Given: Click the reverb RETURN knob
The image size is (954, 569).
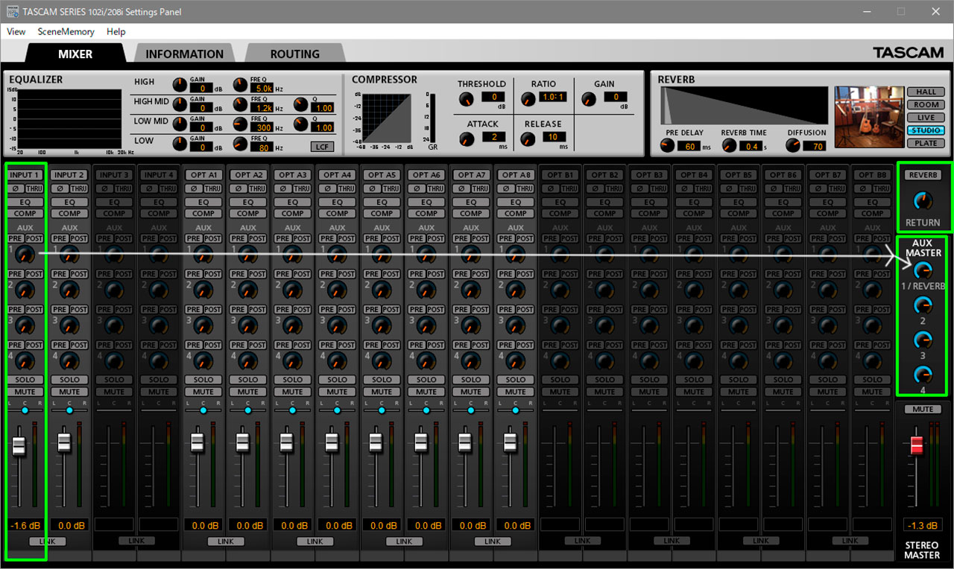Looking at the screenshot, I should (x=923, y=200).
